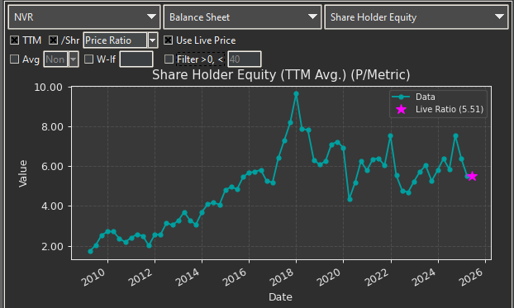Screen dimensions: 514x308
Task: Toggle the TTM checkbox
Action: point(14,40)
